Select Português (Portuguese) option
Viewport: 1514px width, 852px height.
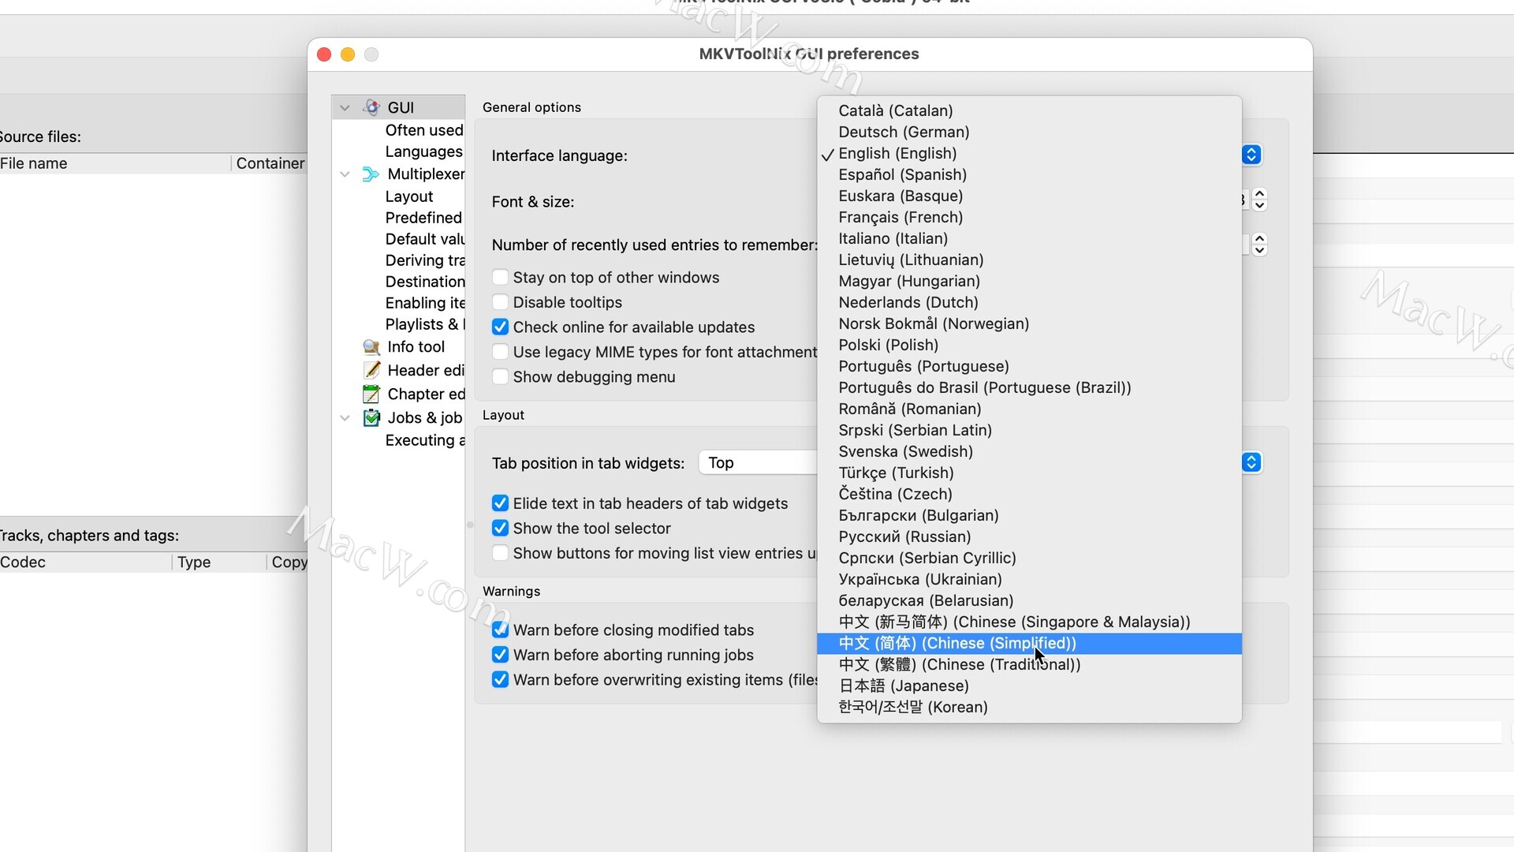[1029, 366]
